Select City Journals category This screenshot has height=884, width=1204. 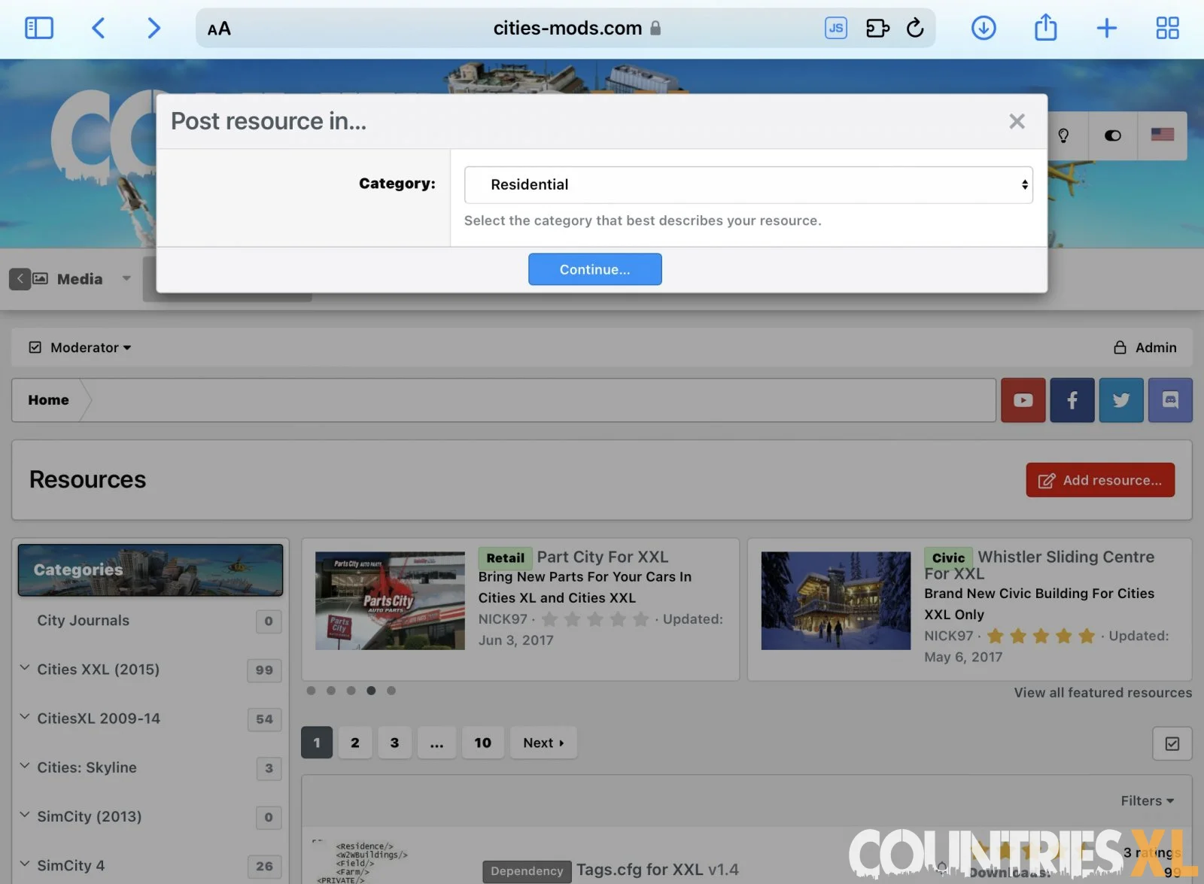[83, 621]
